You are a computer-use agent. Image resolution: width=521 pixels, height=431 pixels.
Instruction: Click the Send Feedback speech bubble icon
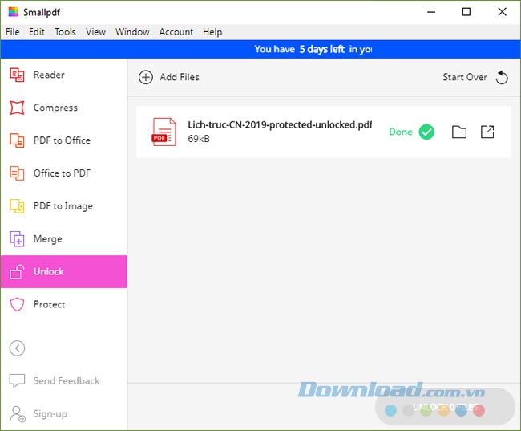pyautogui.click(x=17, y=380)
